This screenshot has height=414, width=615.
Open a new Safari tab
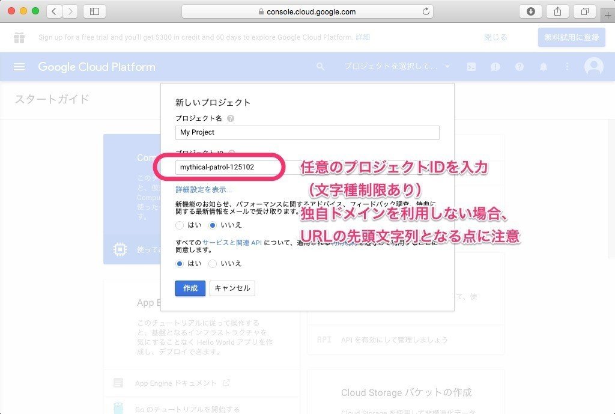(608, 16)
